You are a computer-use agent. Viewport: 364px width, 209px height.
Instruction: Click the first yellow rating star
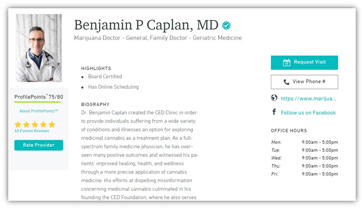tap(18, 124)
